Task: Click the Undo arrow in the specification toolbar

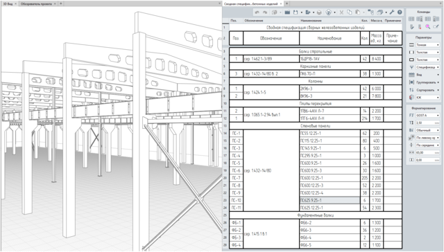Action: (x=257, y=12)
